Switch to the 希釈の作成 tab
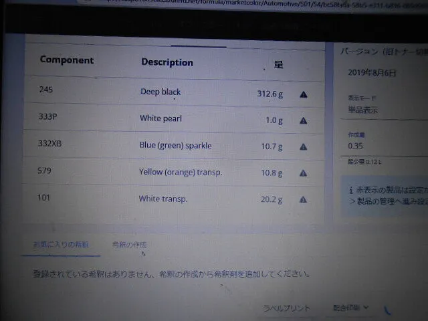This screenshot has width=428, height=321. (x=129, y=245)
